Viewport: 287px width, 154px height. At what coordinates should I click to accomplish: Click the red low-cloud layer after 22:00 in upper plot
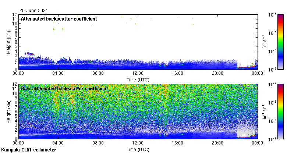(x=246, y=67)
